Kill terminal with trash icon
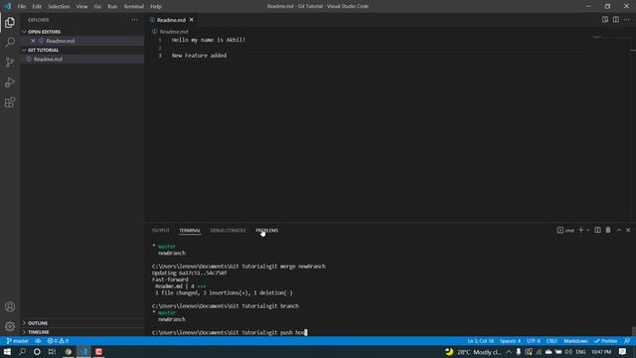This screenshot has height=358, width=636. [608, 230]
